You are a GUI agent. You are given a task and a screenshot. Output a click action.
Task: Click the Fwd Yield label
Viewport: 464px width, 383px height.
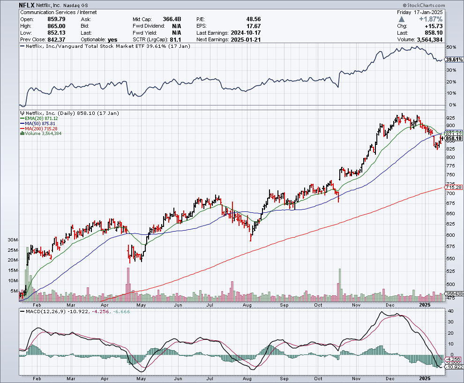(145, 33)
